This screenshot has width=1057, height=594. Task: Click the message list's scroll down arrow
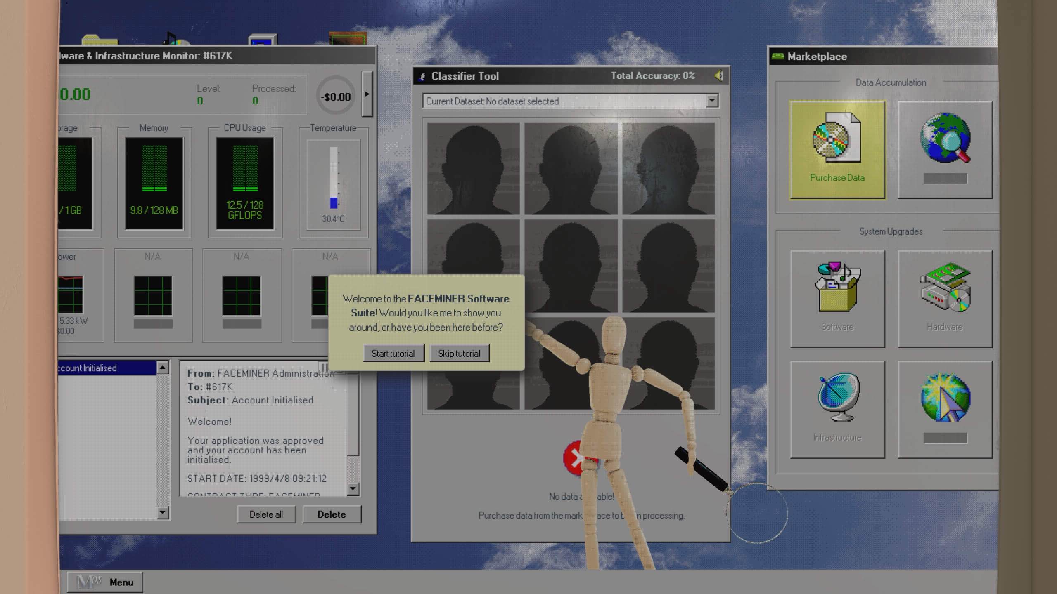163,512
